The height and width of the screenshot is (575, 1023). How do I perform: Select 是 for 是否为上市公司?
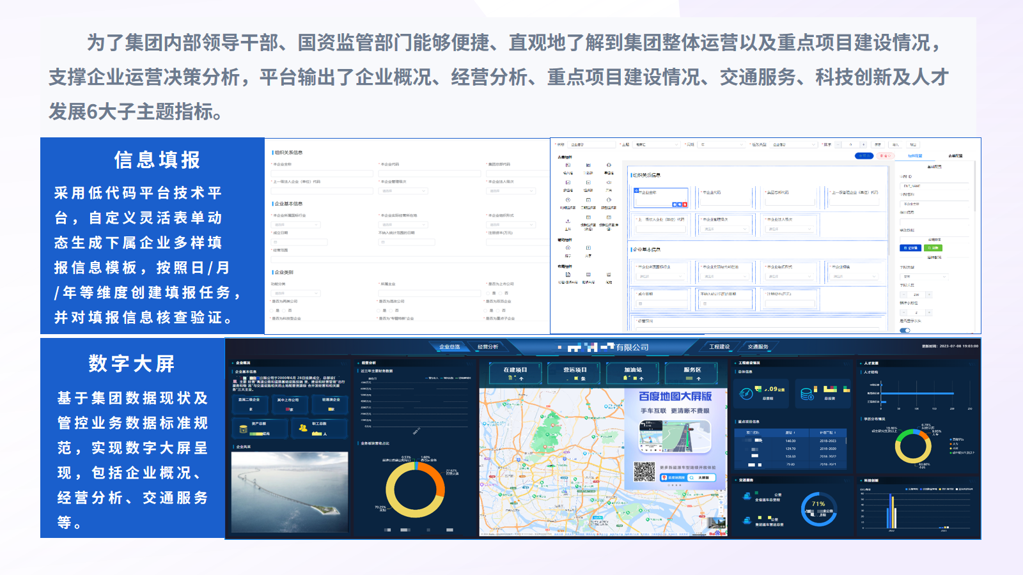pyautogui.click(x=488, y=293)
